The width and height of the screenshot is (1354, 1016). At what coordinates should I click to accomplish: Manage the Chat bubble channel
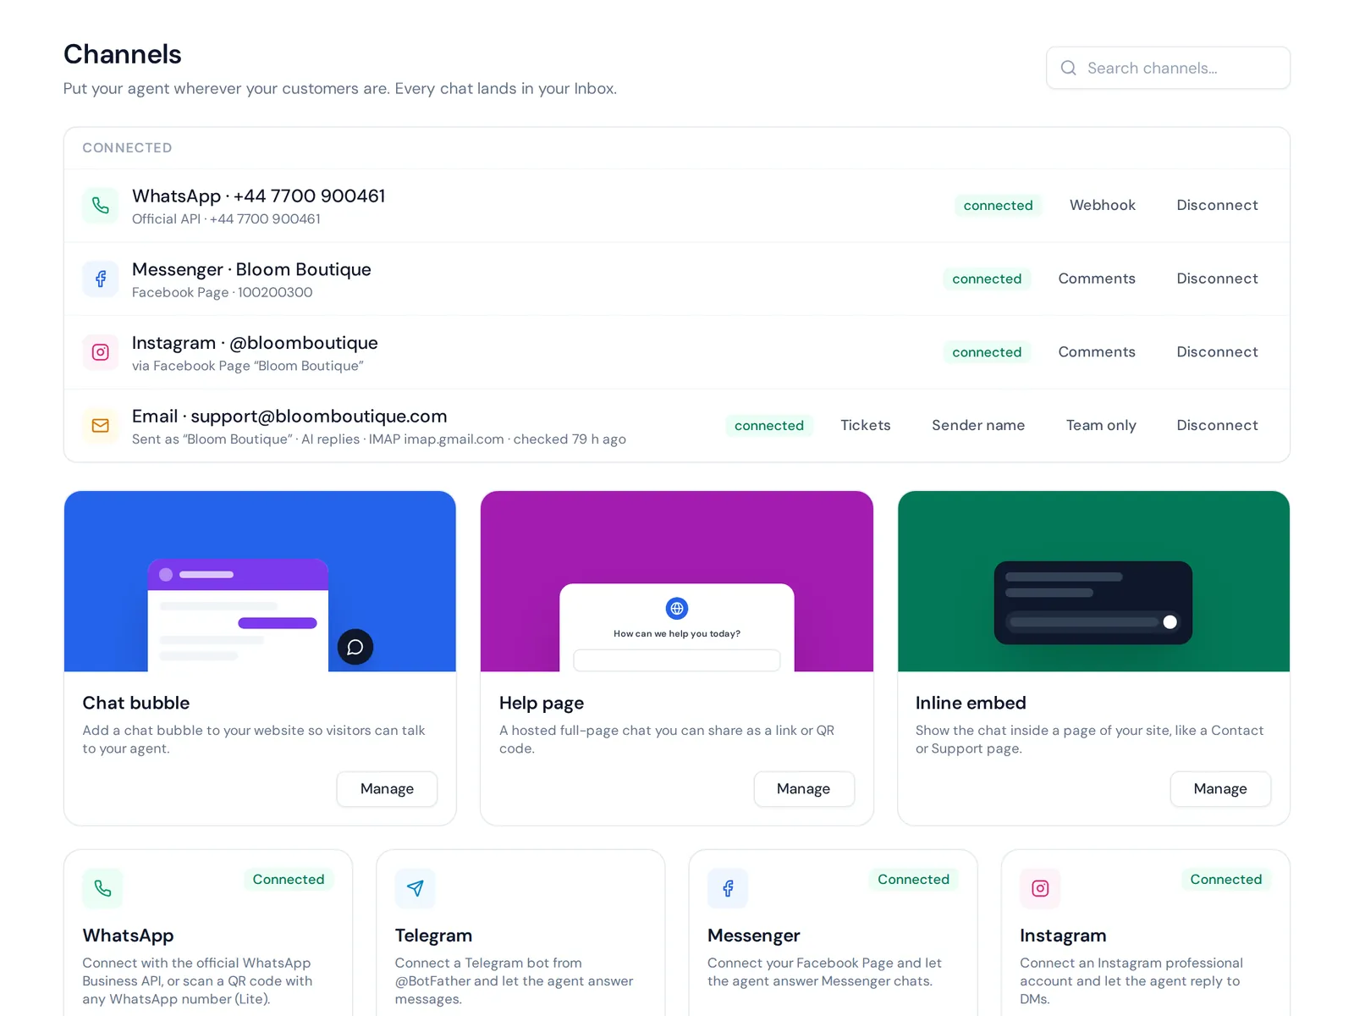click(x=387, y=789)
